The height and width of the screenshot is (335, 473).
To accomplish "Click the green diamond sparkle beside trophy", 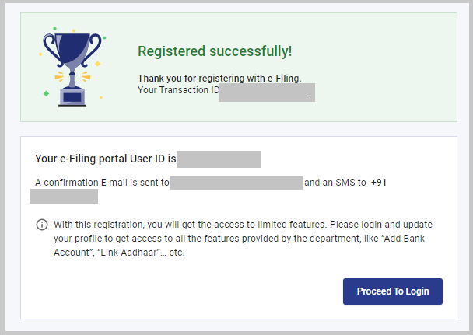I will click(x=46, y=93).
